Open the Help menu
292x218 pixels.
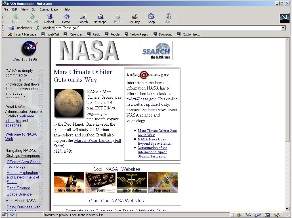66,9
